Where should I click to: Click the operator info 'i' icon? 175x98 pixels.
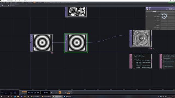(x=149, y=9)
